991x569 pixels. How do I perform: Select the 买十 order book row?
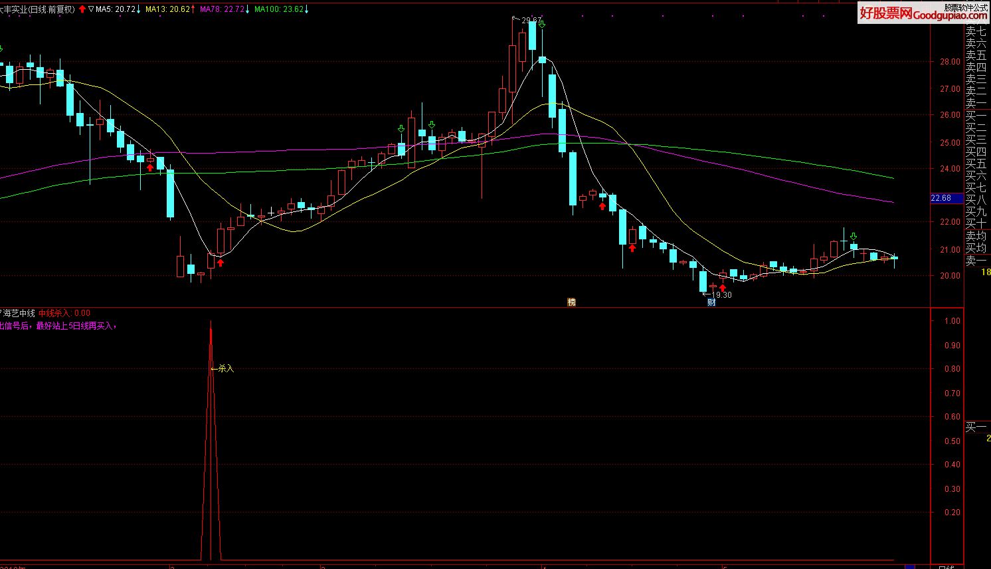(976, 223)
